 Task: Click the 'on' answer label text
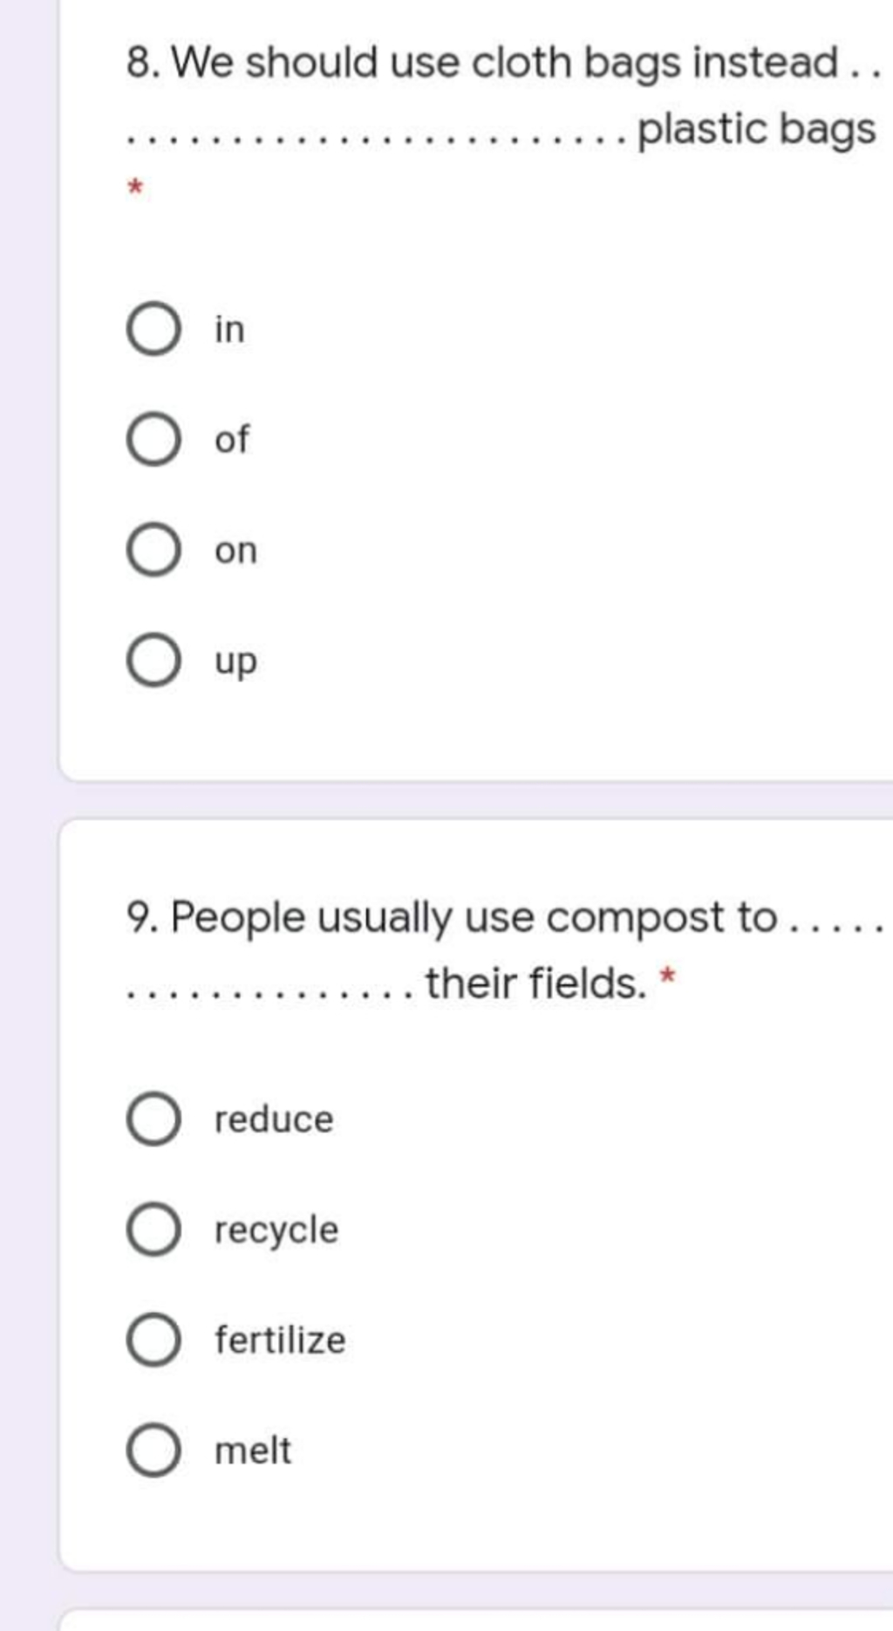pyautogui.click(x=236, y=552)
